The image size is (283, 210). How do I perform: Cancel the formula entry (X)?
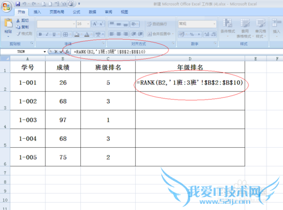coord(56,52)
